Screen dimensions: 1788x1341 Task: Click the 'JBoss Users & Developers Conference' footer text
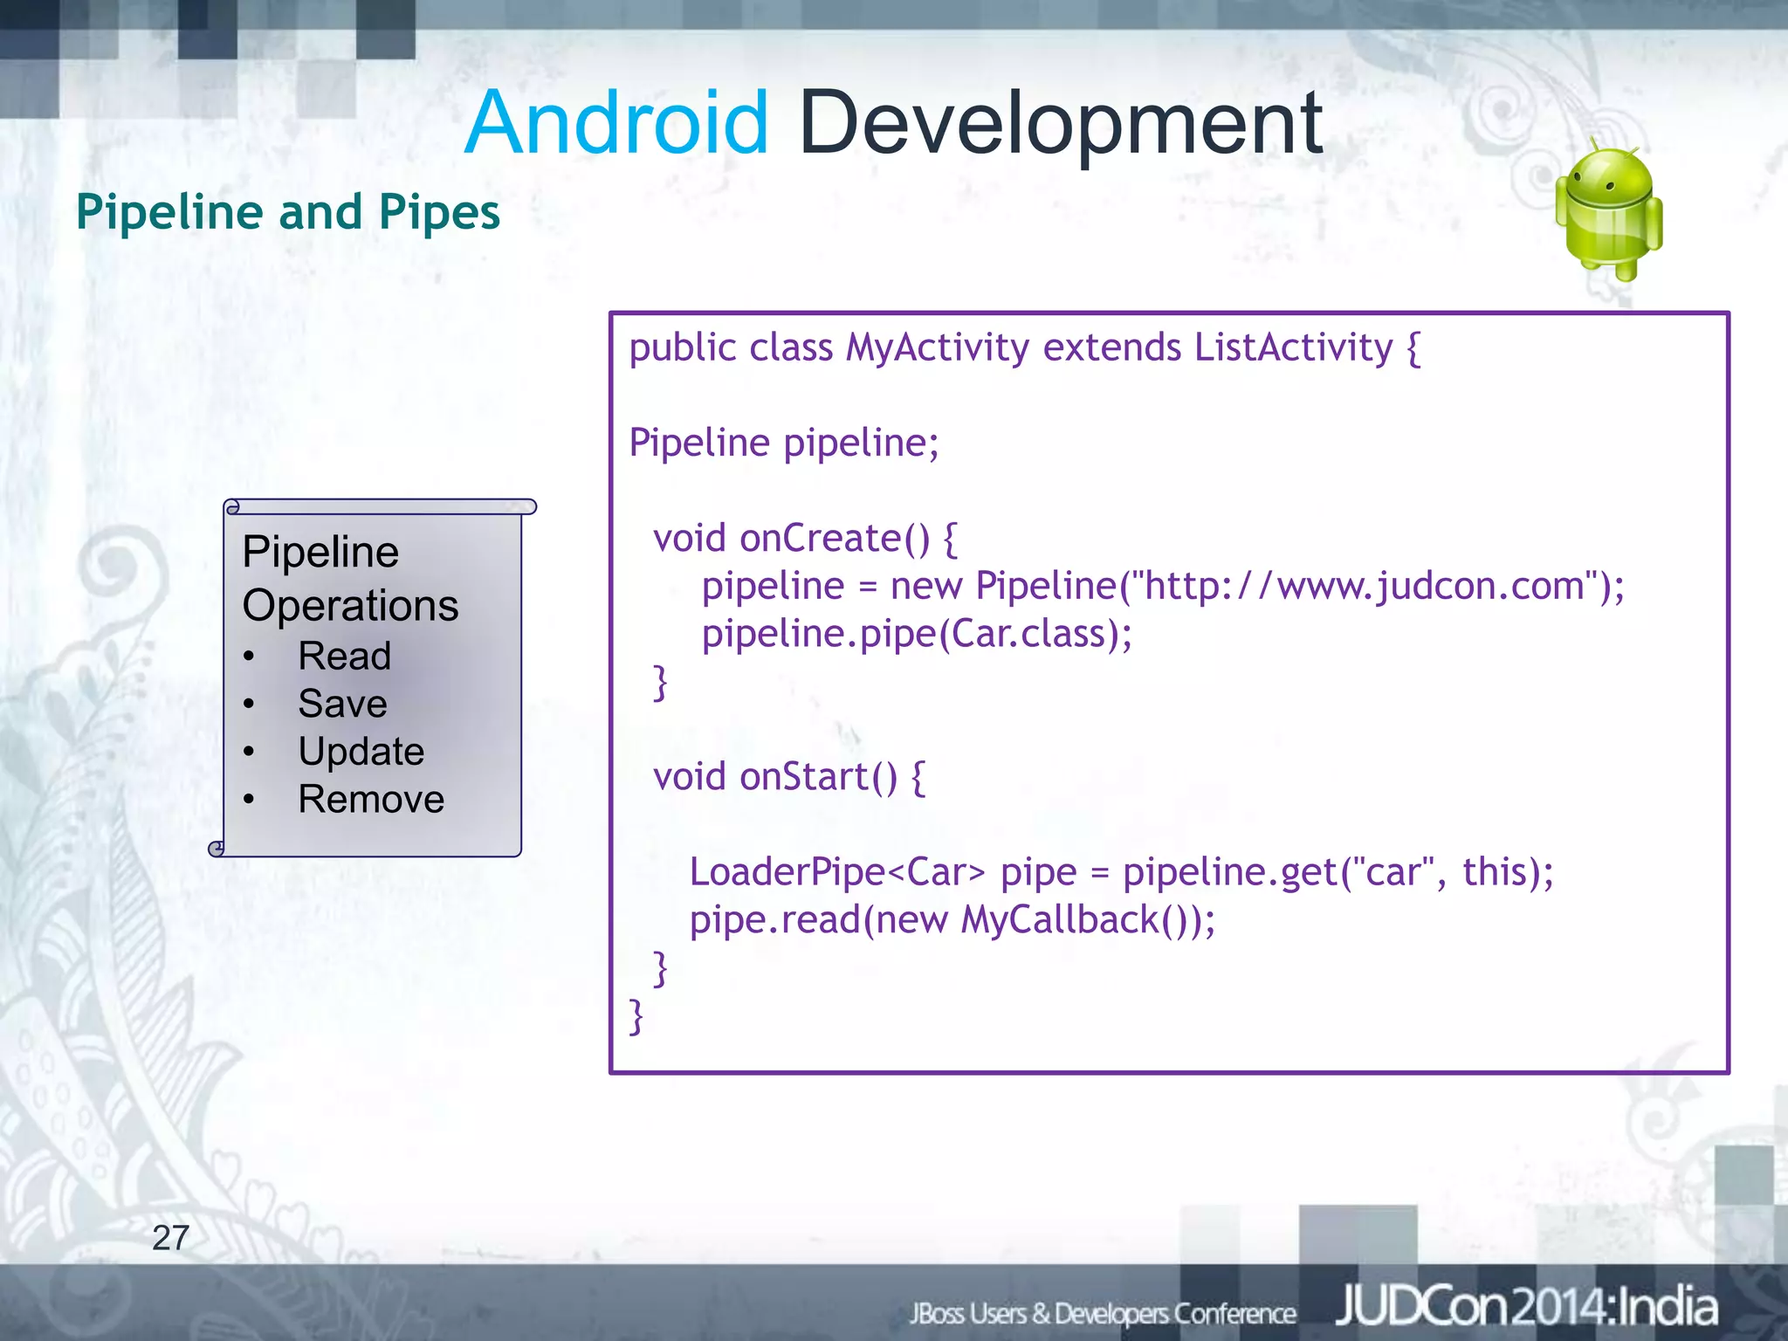click(1103, 1313)
